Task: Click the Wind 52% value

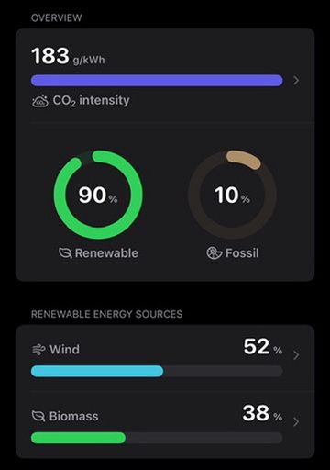Action: [263, 347]
